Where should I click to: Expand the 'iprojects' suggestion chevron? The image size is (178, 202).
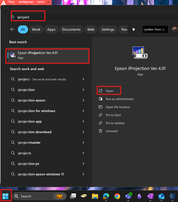(83, 153)
